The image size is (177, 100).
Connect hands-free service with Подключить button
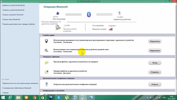[155, 51]
